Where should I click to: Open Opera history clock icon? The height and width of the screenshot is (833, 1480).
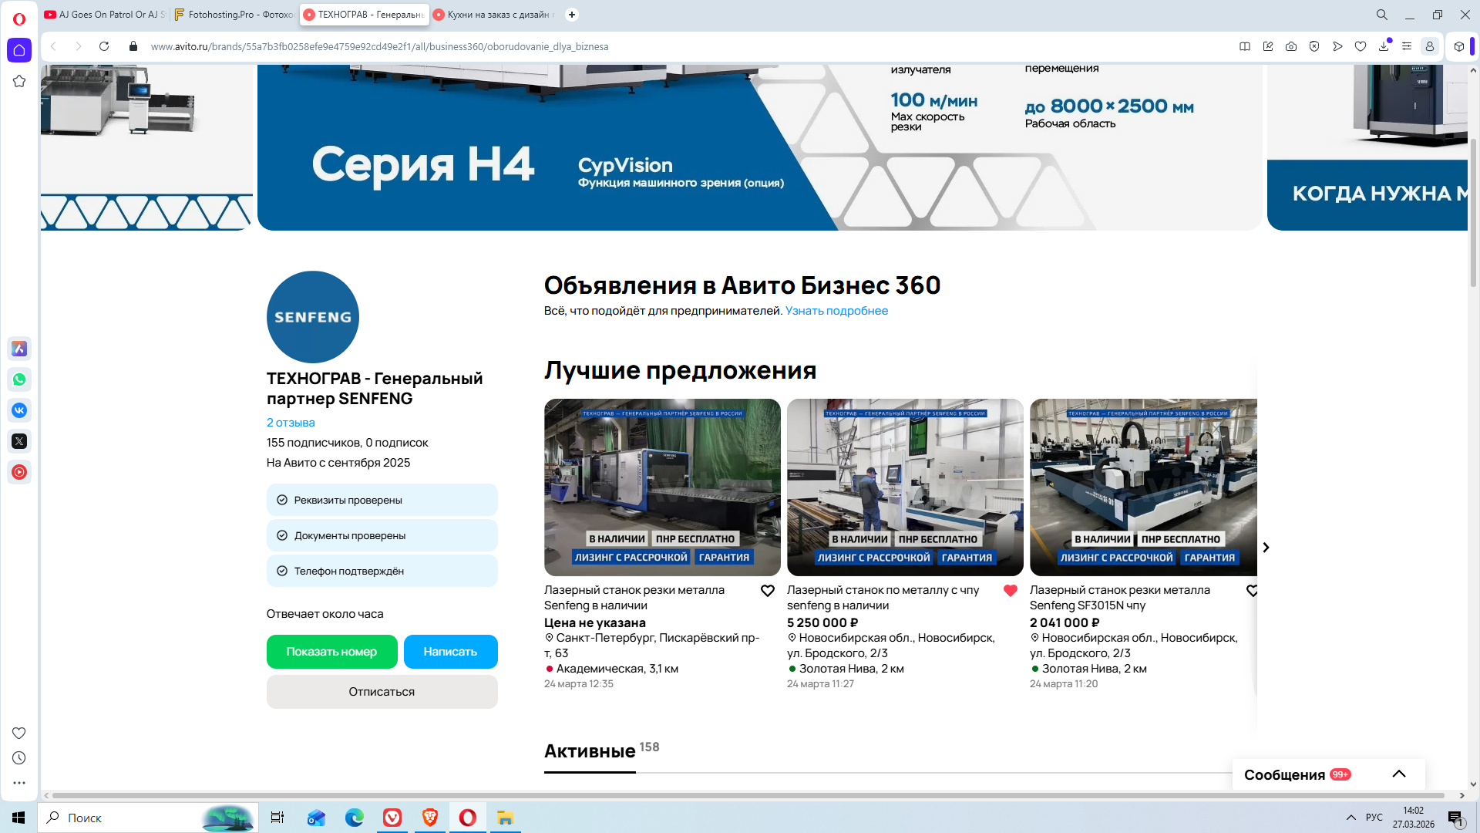(x=19, y=758)
